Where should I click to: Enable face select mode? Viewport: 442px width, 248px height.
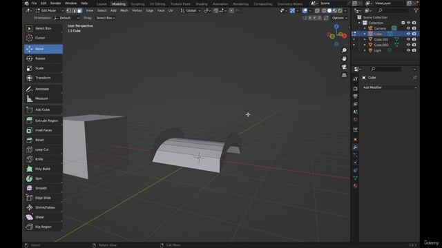click(79, 11)
